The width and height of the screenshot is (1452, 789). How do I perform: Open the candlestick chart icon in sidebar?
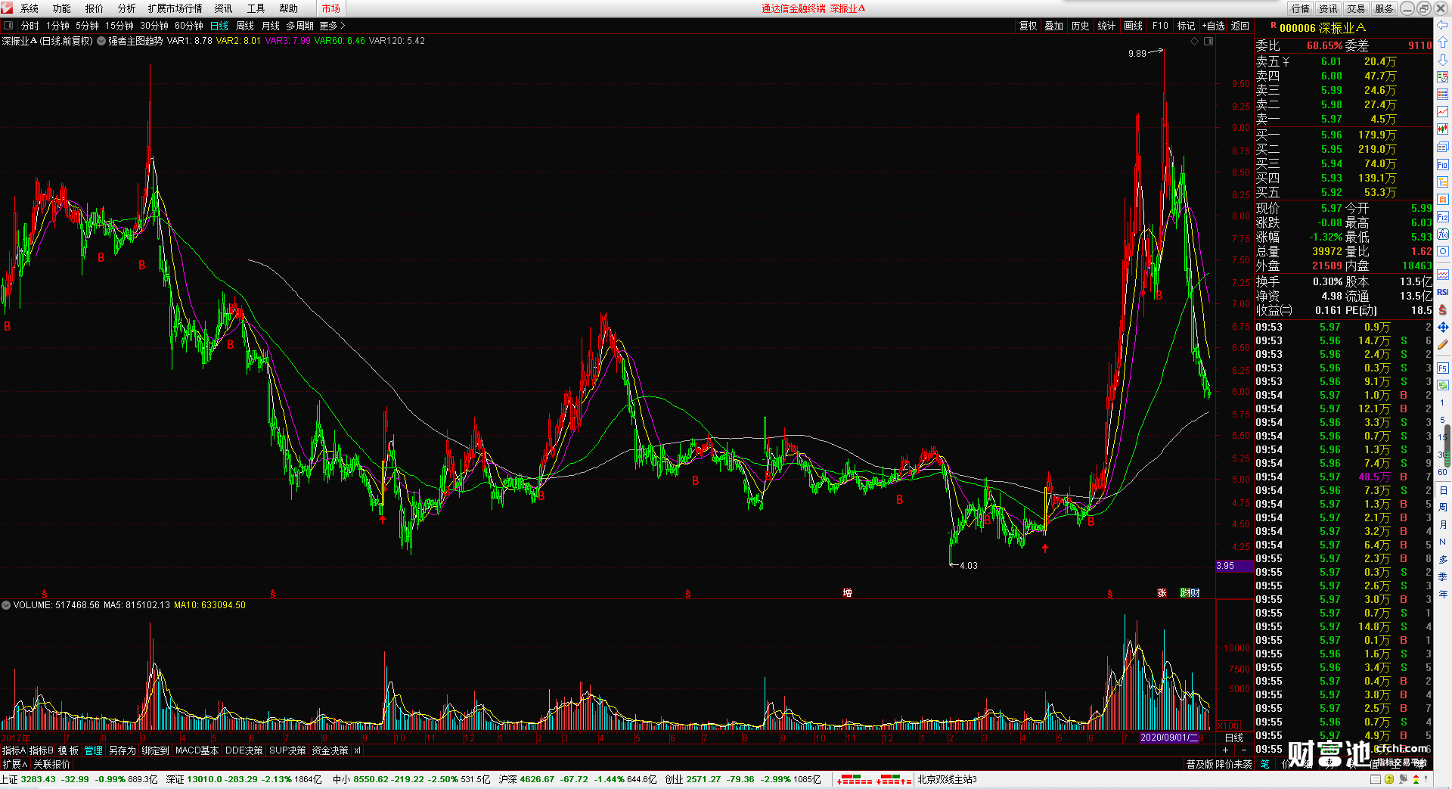pyautogui.click(x=1442, y=129)
